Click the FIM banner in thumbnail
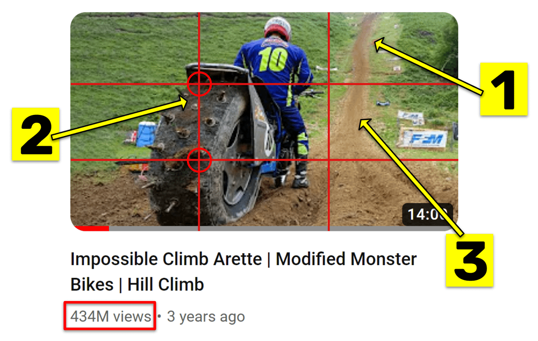The height and width of the screenshot is (341, 538). coord(423,138)
